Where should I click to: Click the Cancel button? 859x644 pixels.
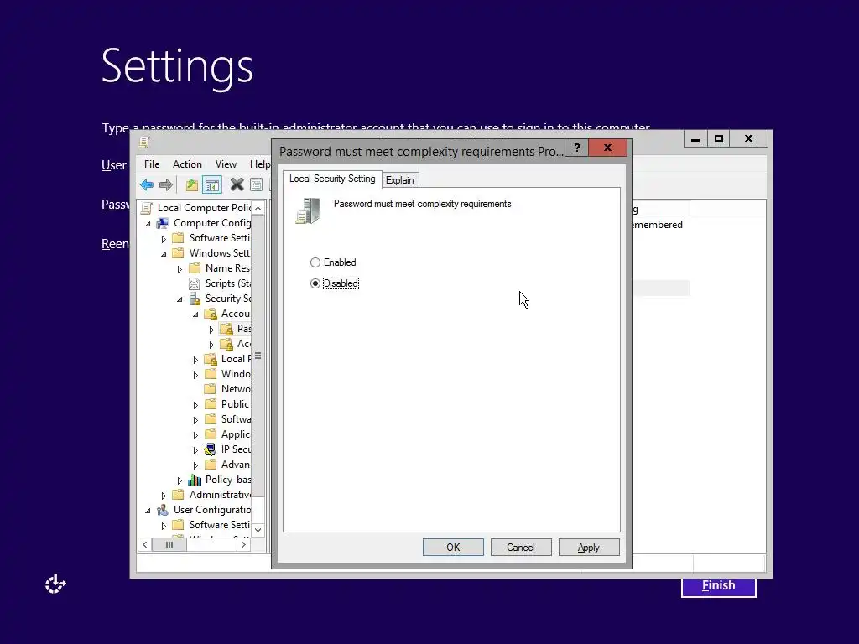click(x=521, y=547)
